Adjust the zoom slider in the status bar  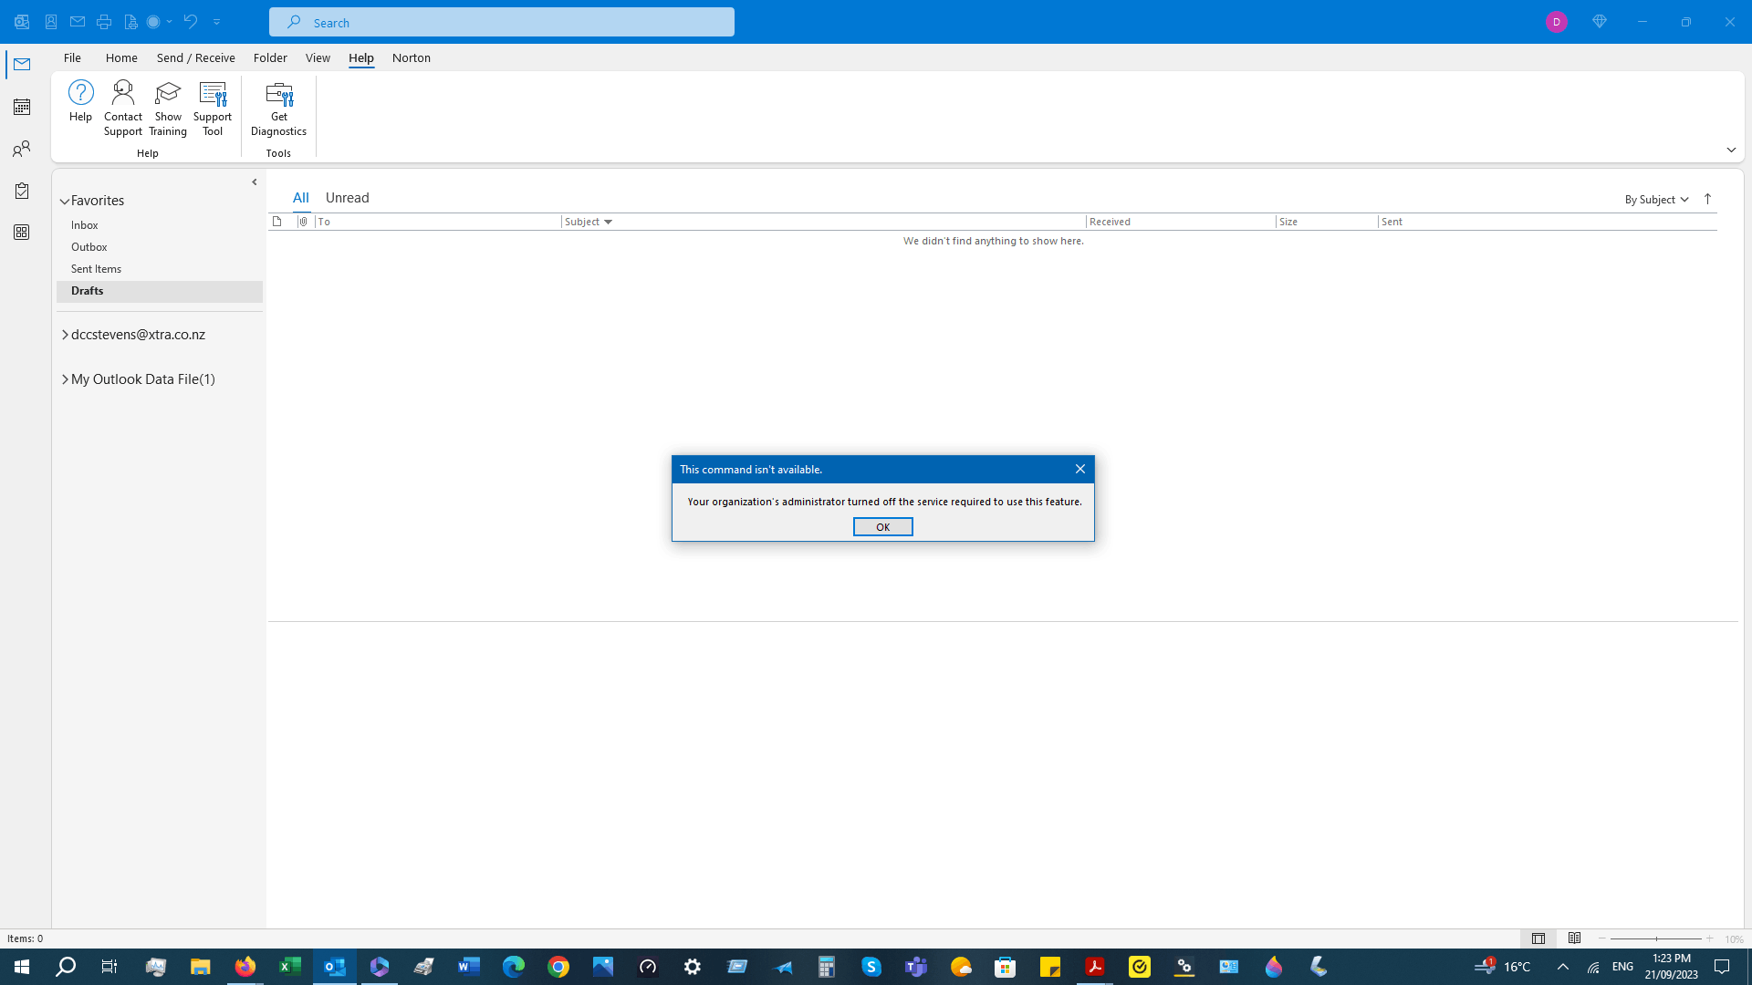click(1655, 938)
